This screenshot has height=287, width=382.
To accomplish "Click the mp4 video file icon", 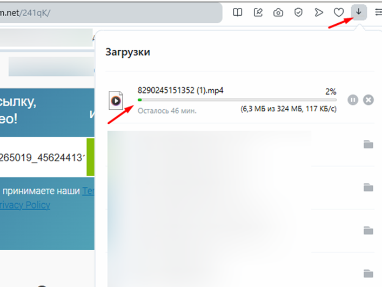I will (x=116, y=101).
